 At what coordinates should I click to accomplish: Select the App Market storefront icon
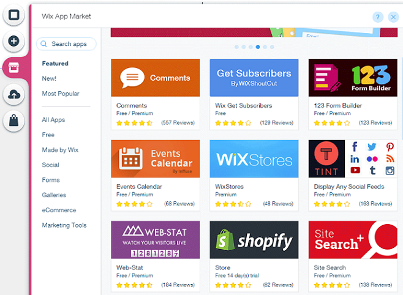pos(13,67)
